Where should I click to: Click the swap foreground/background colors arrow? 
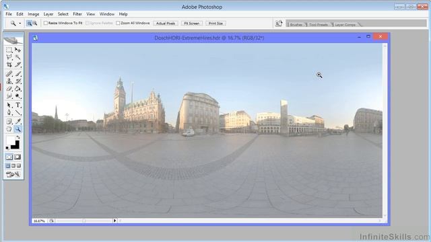click(x=18, y=137)
